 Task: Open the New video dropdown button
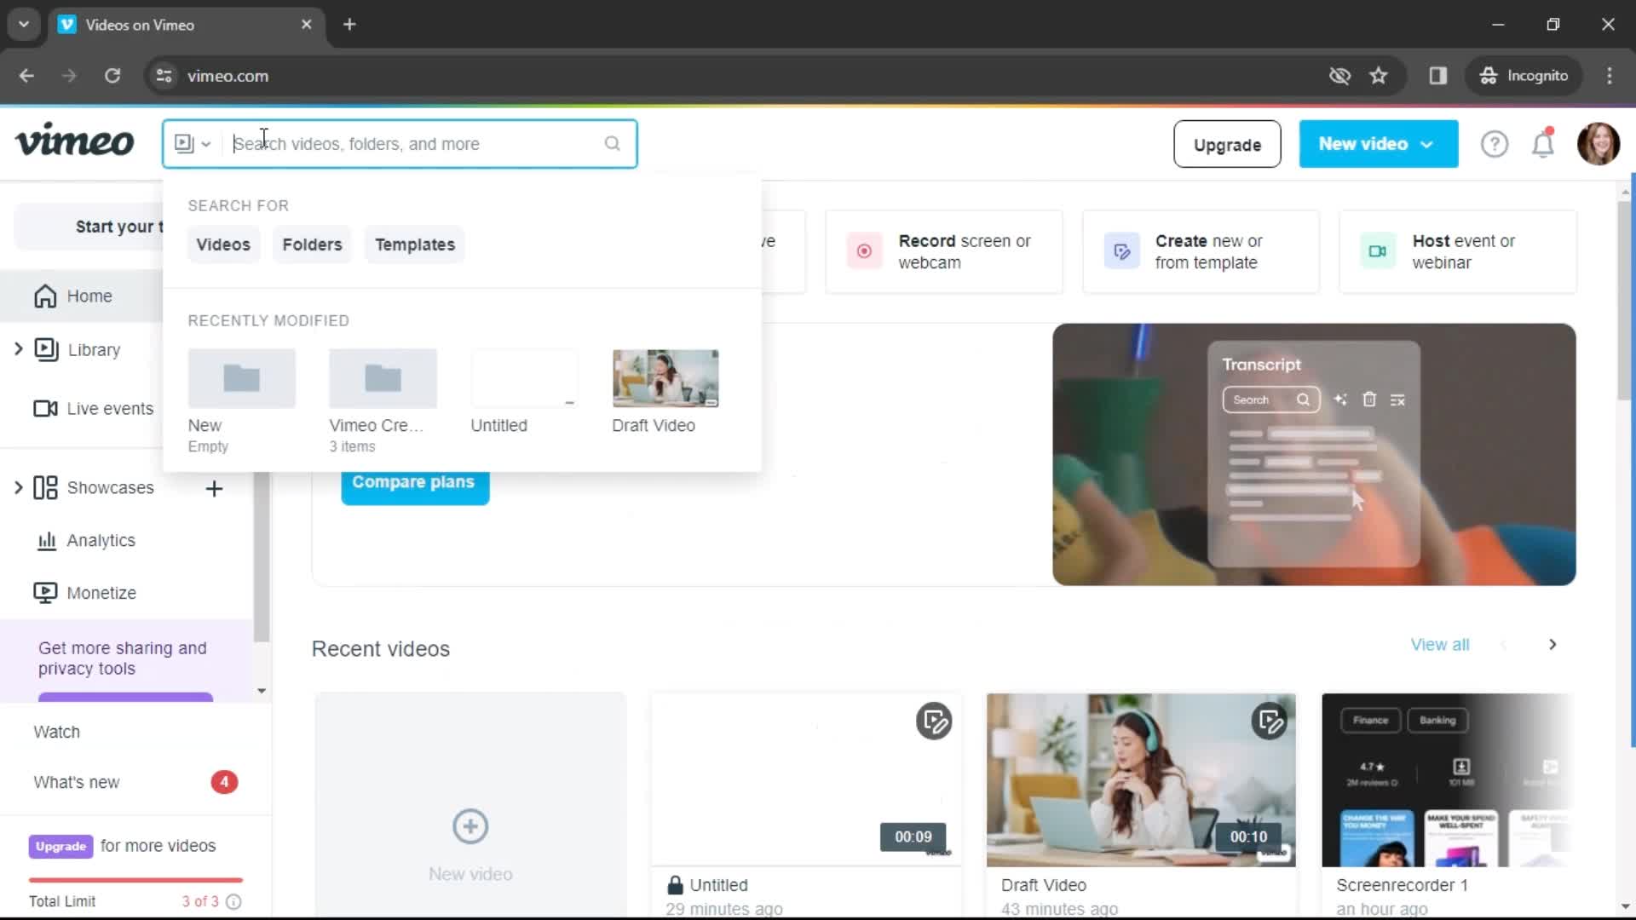point(1378,144)
